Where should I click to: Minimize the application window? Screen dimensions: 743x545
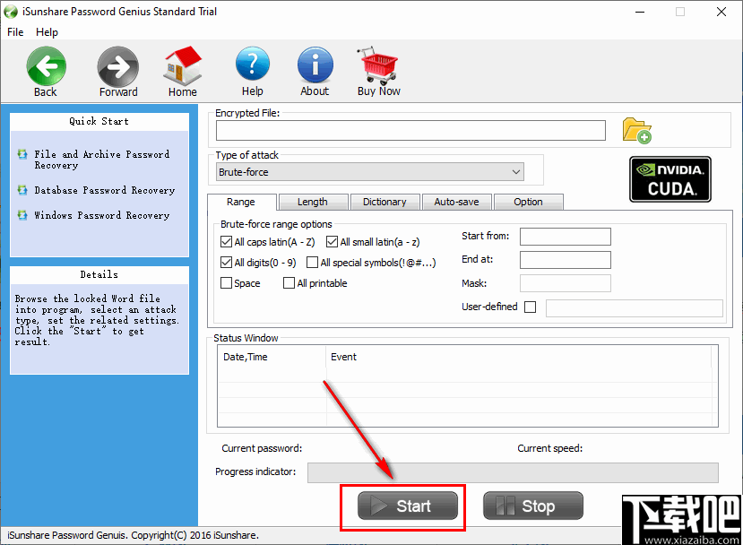(640, 12)
